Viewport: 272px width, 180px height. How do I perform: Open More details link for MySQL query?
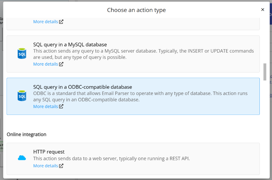[x=46, y=64]
